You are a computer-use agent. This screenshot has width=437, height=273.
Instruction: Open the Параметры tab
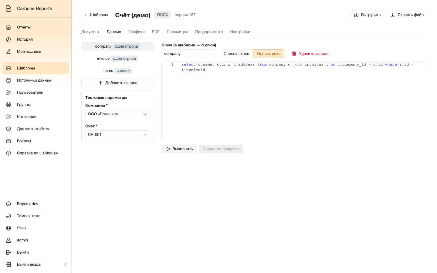click(x=177, y=32)
